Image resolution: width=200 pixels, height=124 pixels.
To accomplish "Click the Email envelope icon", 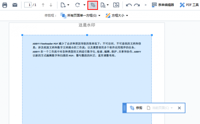I will pos(15,5).
